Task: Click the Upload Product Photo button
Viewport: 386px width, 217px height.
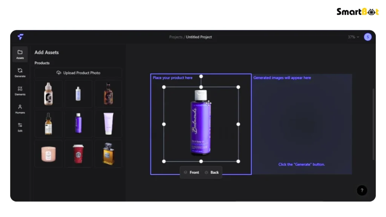Action: (78, 72)
